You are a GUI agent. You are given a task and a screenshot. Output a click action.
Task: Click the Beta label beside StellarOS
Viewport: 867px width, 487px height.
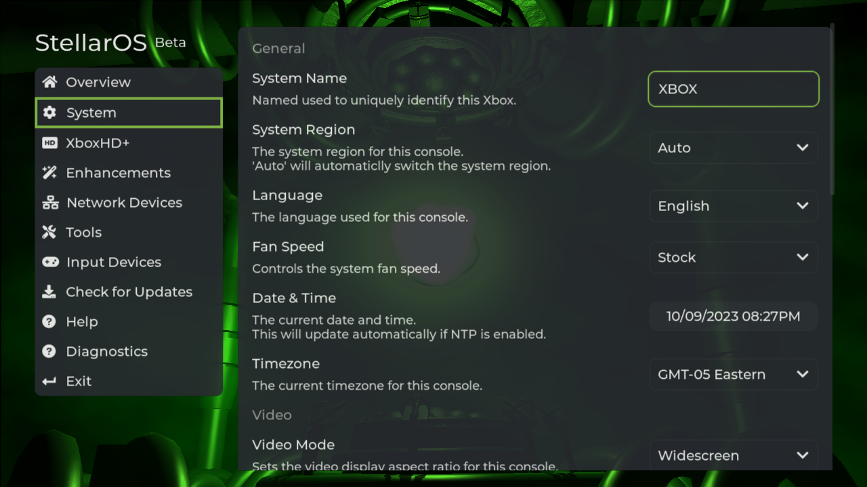tap(170, 43)
